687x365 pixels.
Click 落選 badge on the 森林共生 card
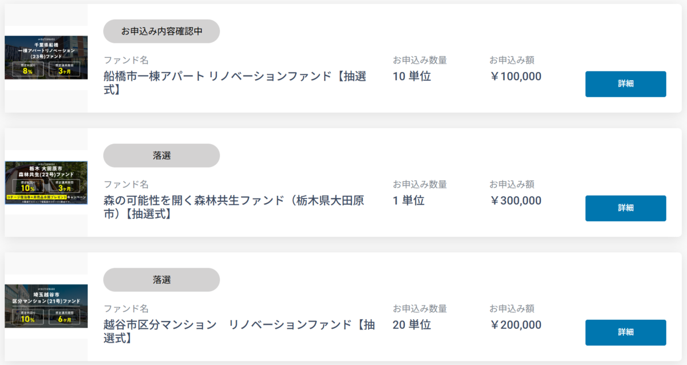coord(161,156)
